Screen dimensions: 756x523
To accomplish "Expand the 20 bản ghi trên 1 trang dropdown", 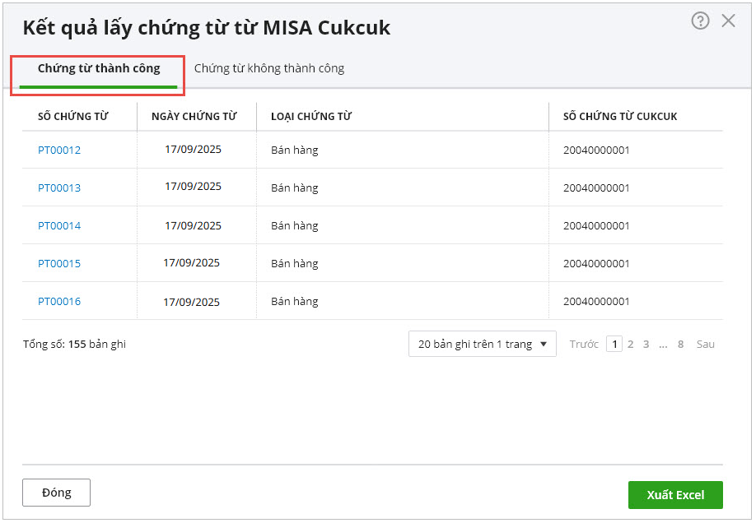I will point(482,345).
